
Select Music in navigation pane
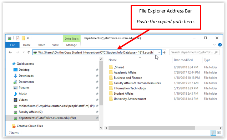[x=23, y=94]
